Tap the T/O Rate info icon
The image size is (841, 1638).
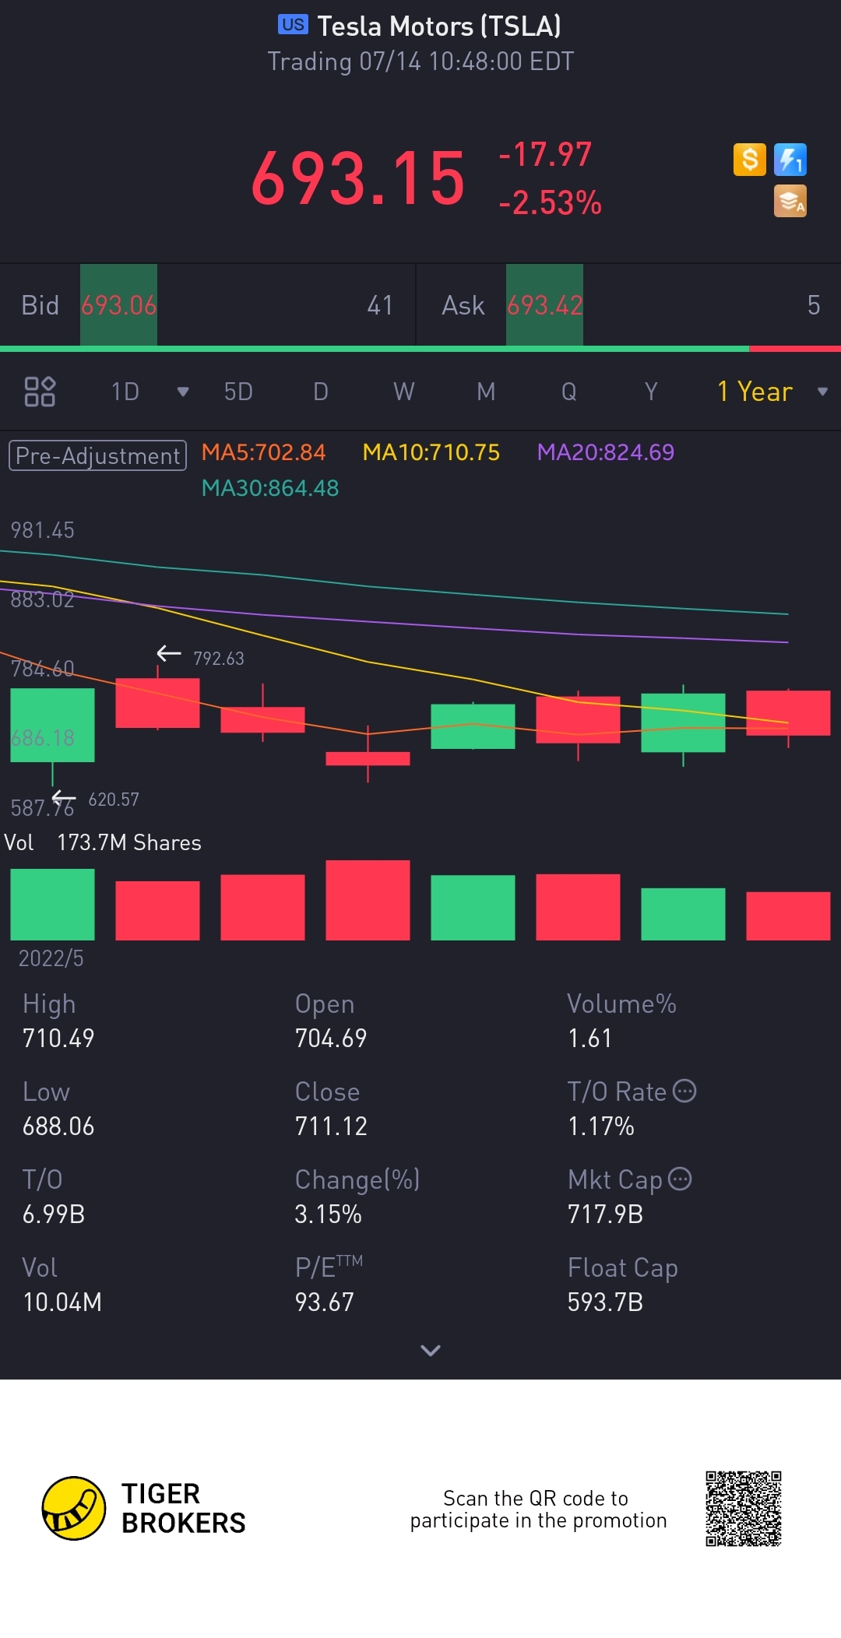684,1091
